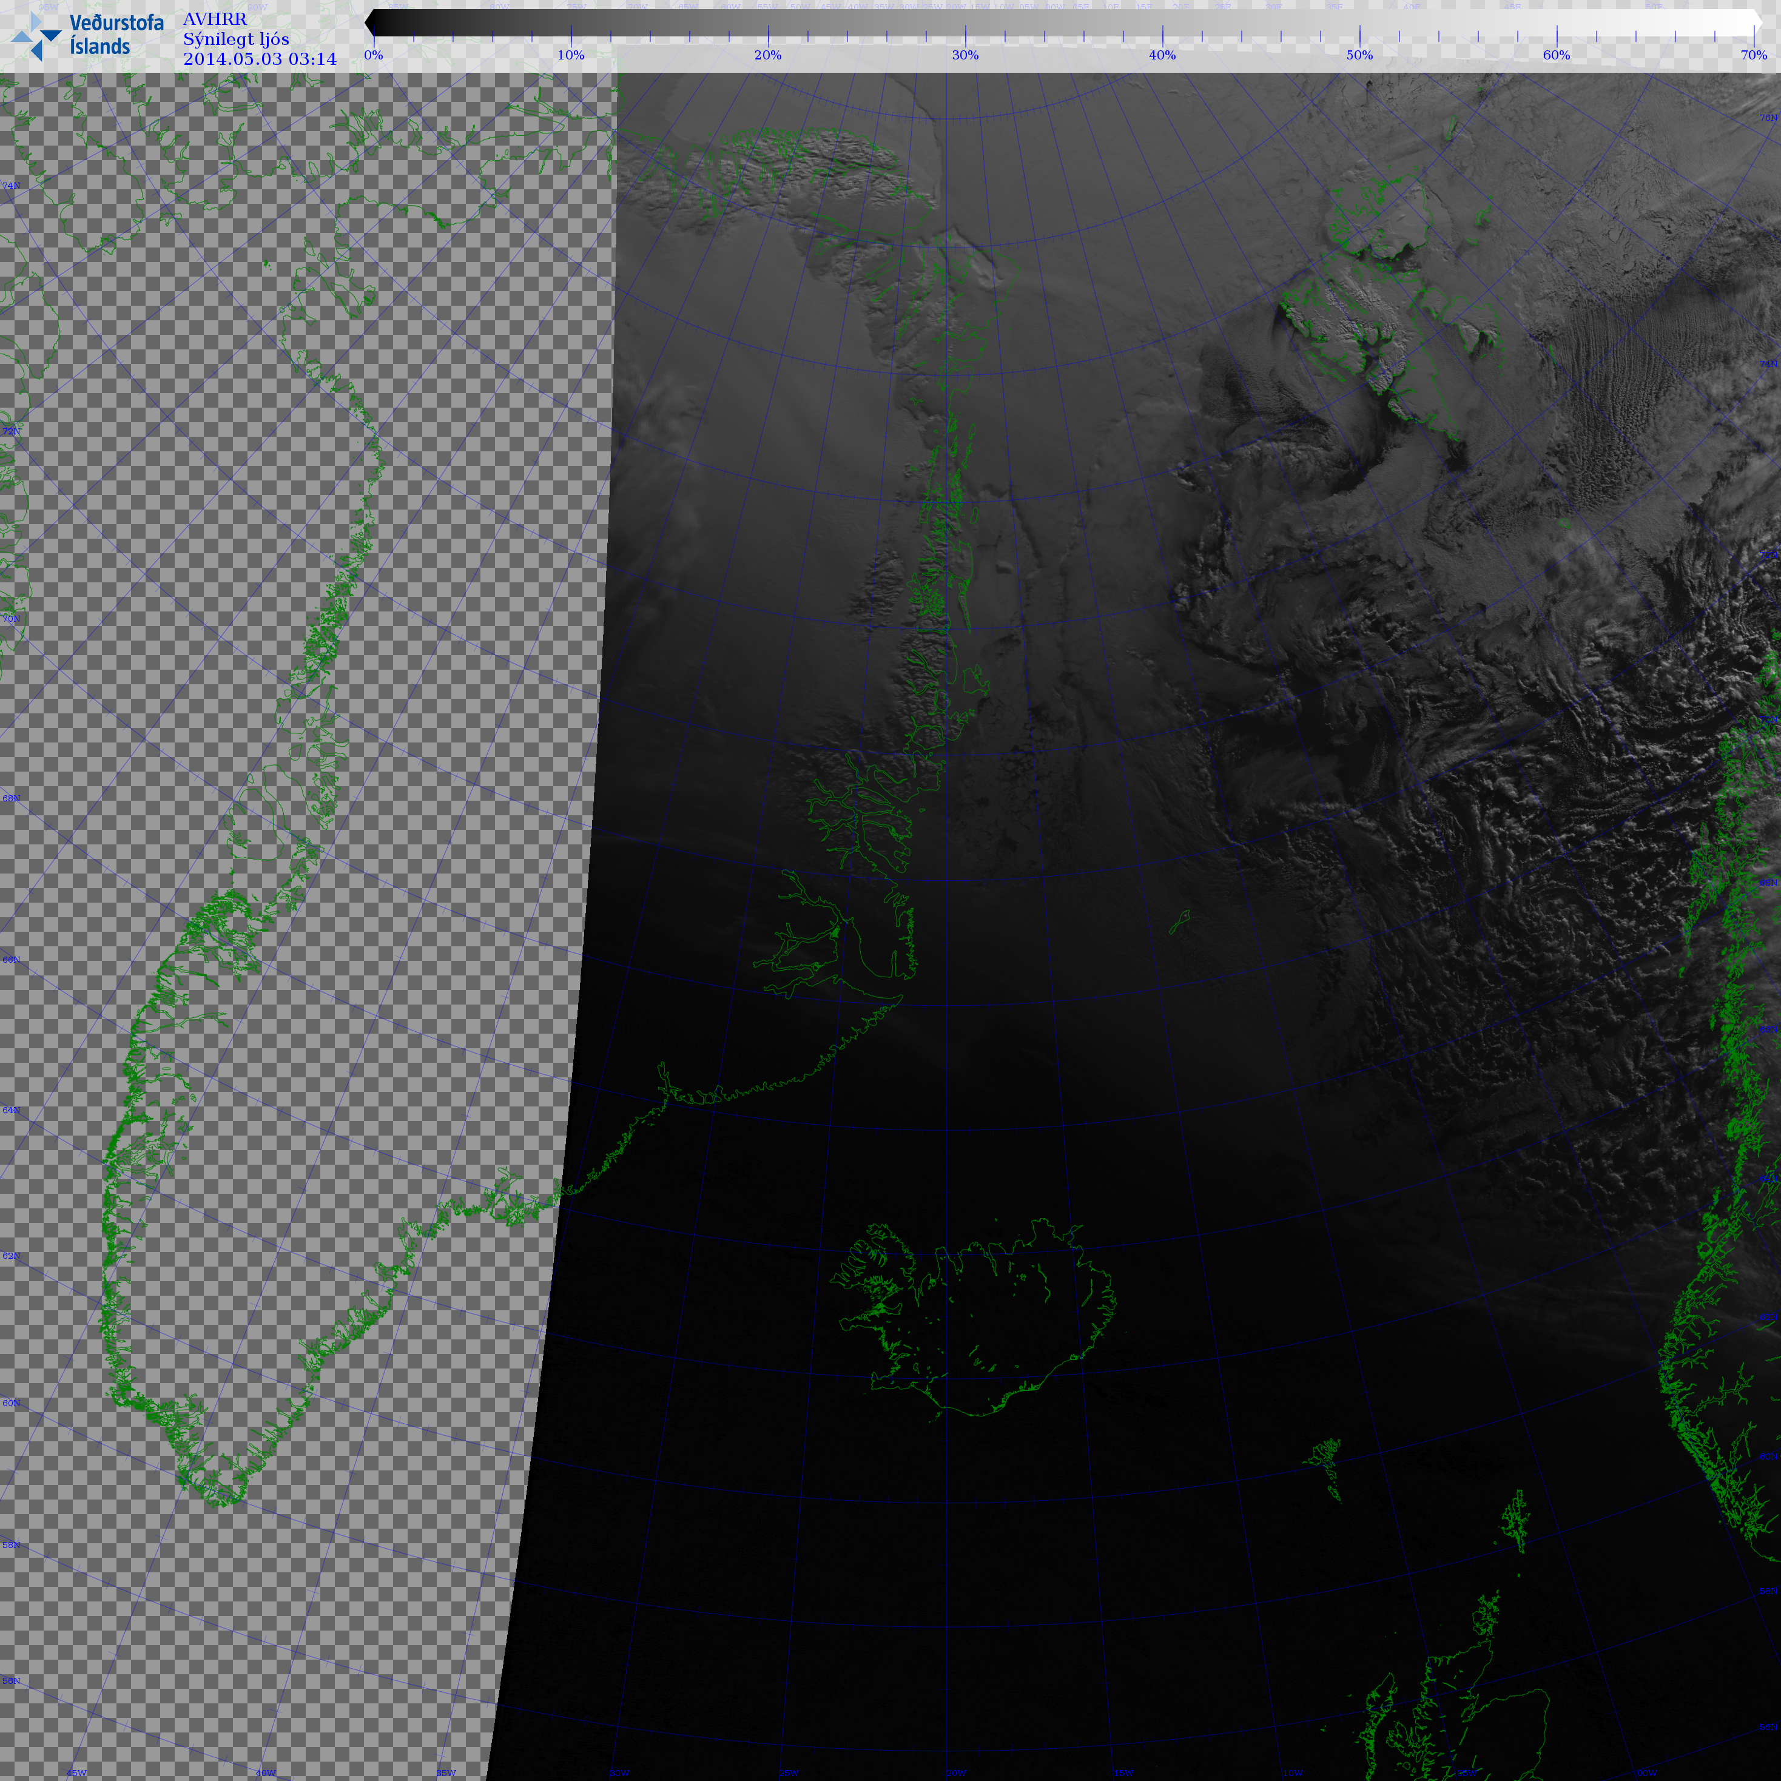Click the black left arrow end of colorbar
This screenshot has height=1781, width=1781.
click(x=369, y=23)
